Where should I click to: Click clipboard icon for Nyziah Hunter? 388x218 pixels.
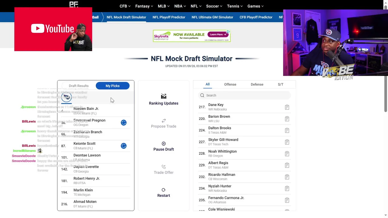(287, 188)
